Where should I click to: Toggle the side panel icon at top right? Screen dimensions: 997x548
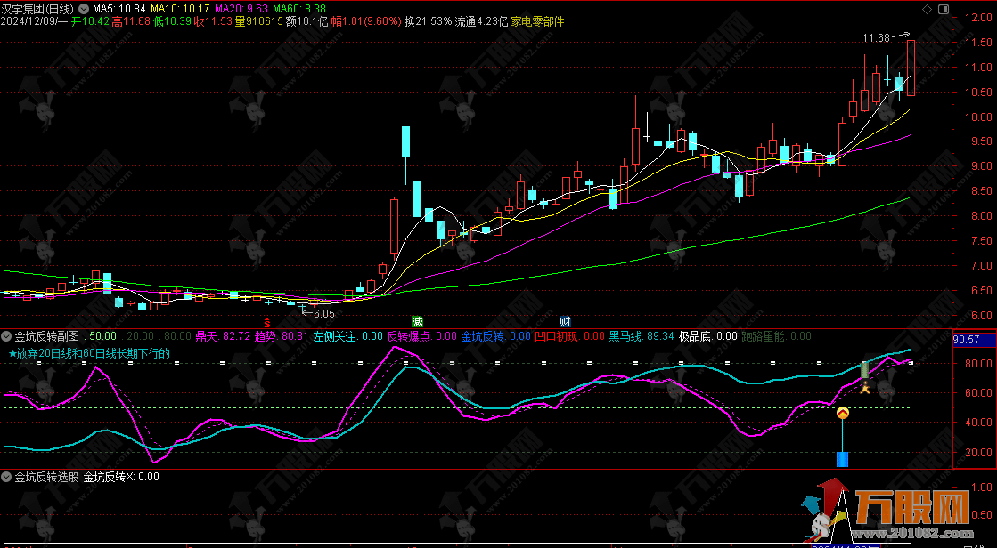pos(943,9)
